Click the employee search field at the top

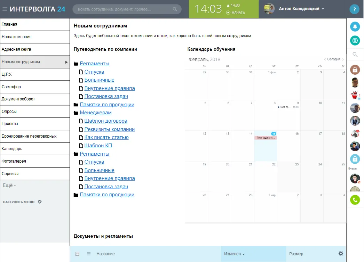click(x=125, y=9)
